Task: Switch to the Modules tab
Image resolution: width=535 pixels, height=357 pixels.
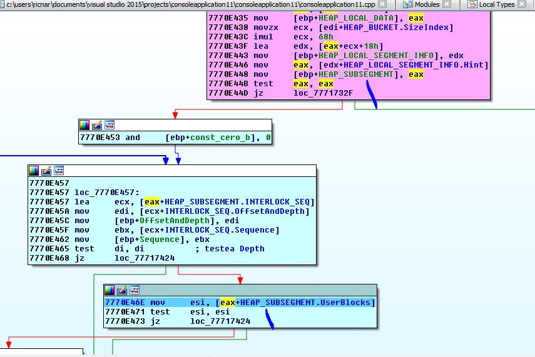Action: tap(427, 4)
